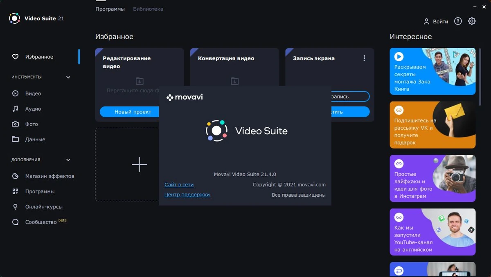Open the Программы grid icon in sidebar
Image resolution: width=491 pixels, height=277 pixels.
[15, 191]
